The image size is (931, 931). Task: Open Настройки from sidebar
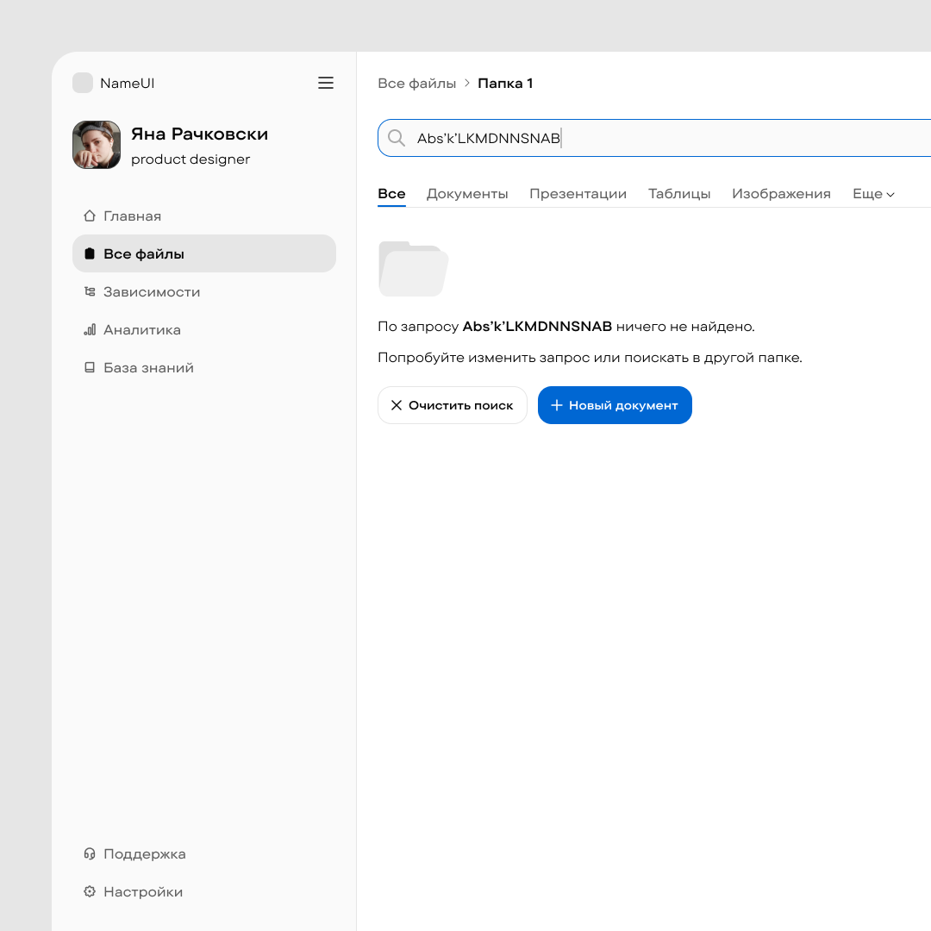[x=204, y=892]
